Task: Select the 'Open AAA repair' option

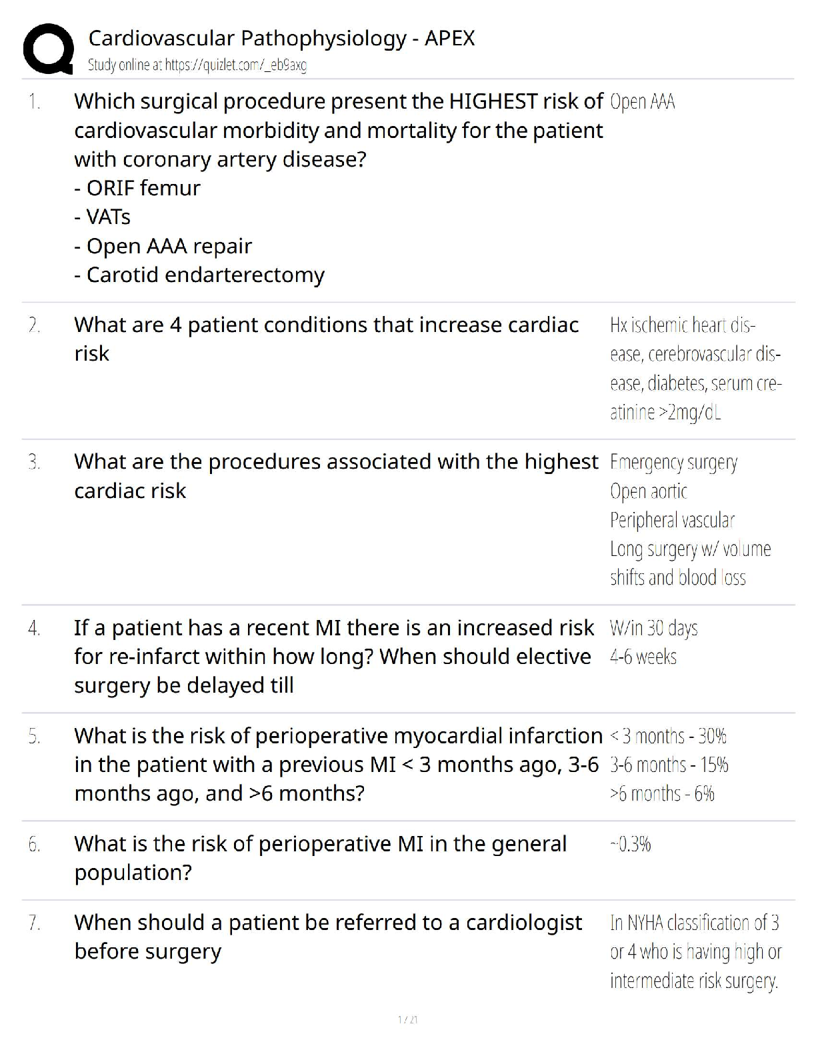Action: [163, 246]
